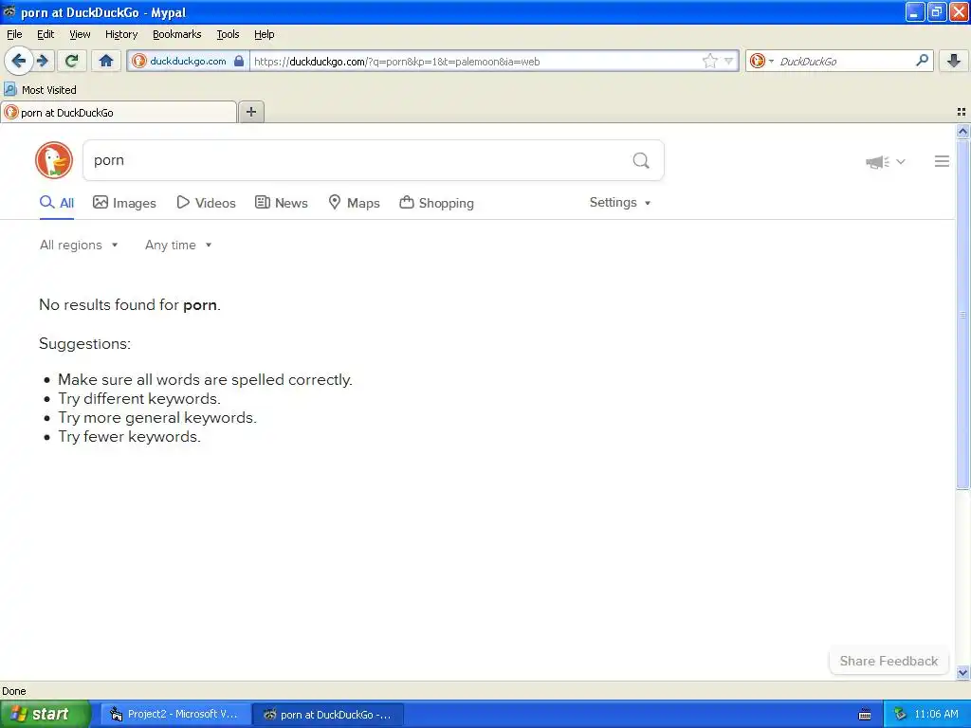This screenshot has height=728, width=971.
Task: Open the View menu
Action: pos(80,34)
